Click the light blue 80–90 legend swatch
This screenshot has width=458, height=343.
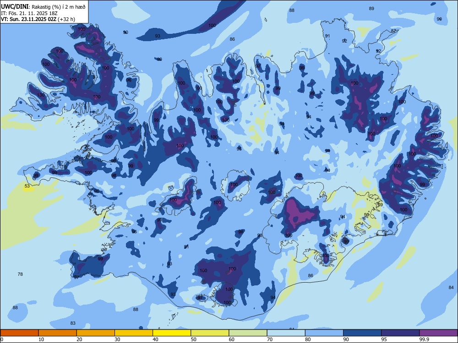click(324, 333)
